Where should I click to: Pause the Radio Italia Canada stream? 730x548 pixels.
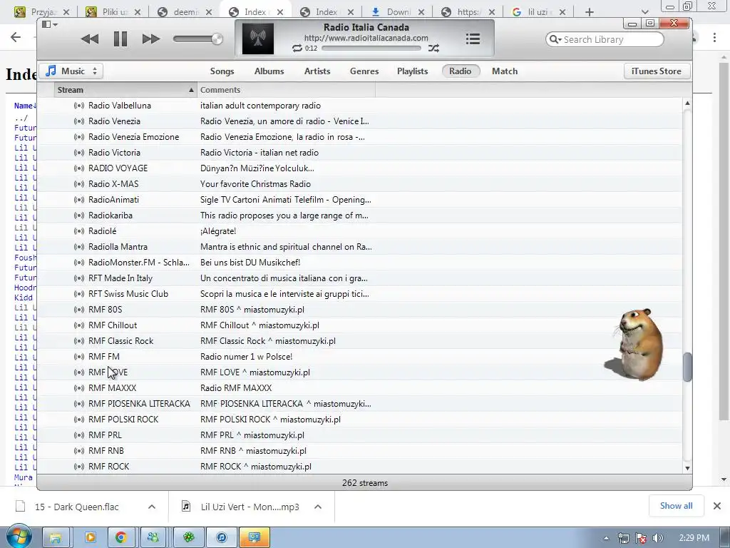click(x=120, y=39)
